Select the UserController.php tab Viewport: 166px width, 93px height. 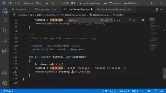78,9
